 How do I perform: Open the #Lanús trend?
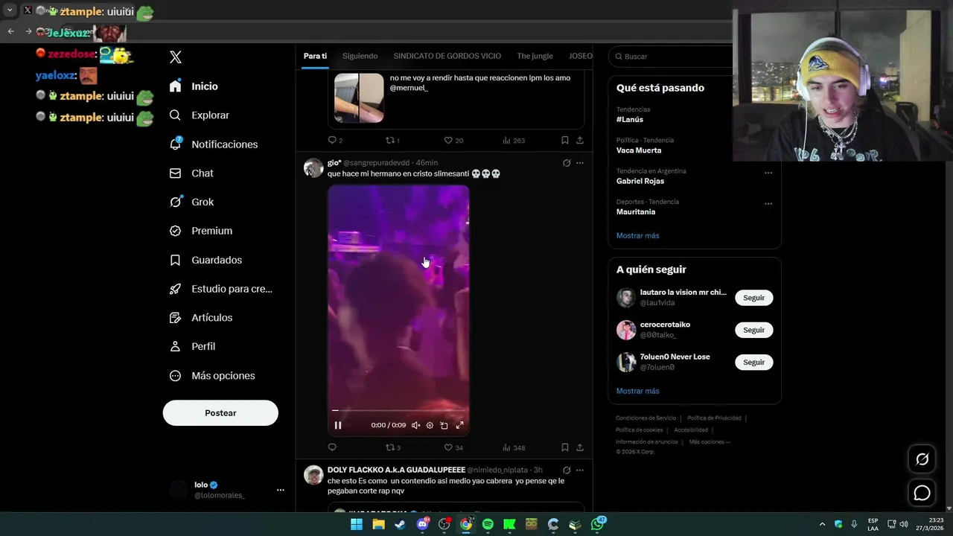[x=630, y=119]
